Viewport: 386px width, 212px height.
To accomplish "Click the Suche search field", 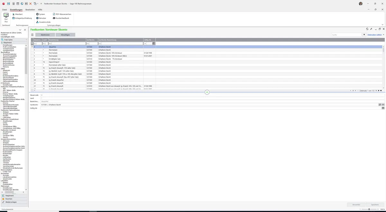I will (347, 35).
